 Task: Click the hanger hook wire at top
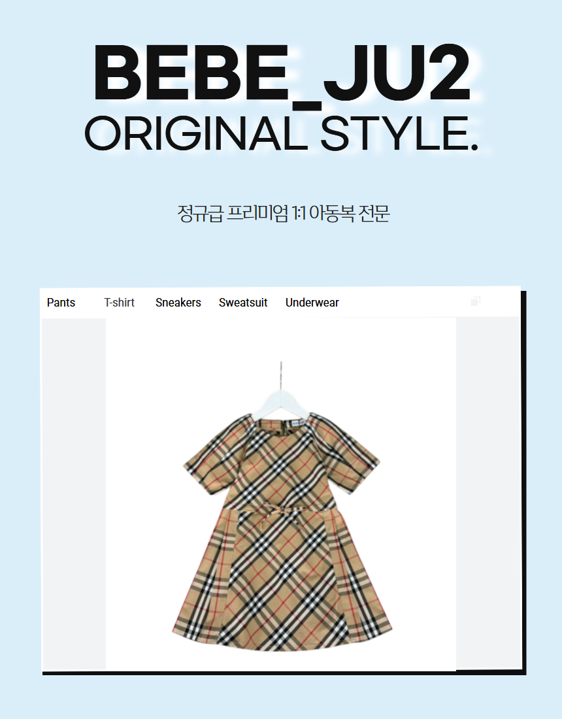coord(281,376)
